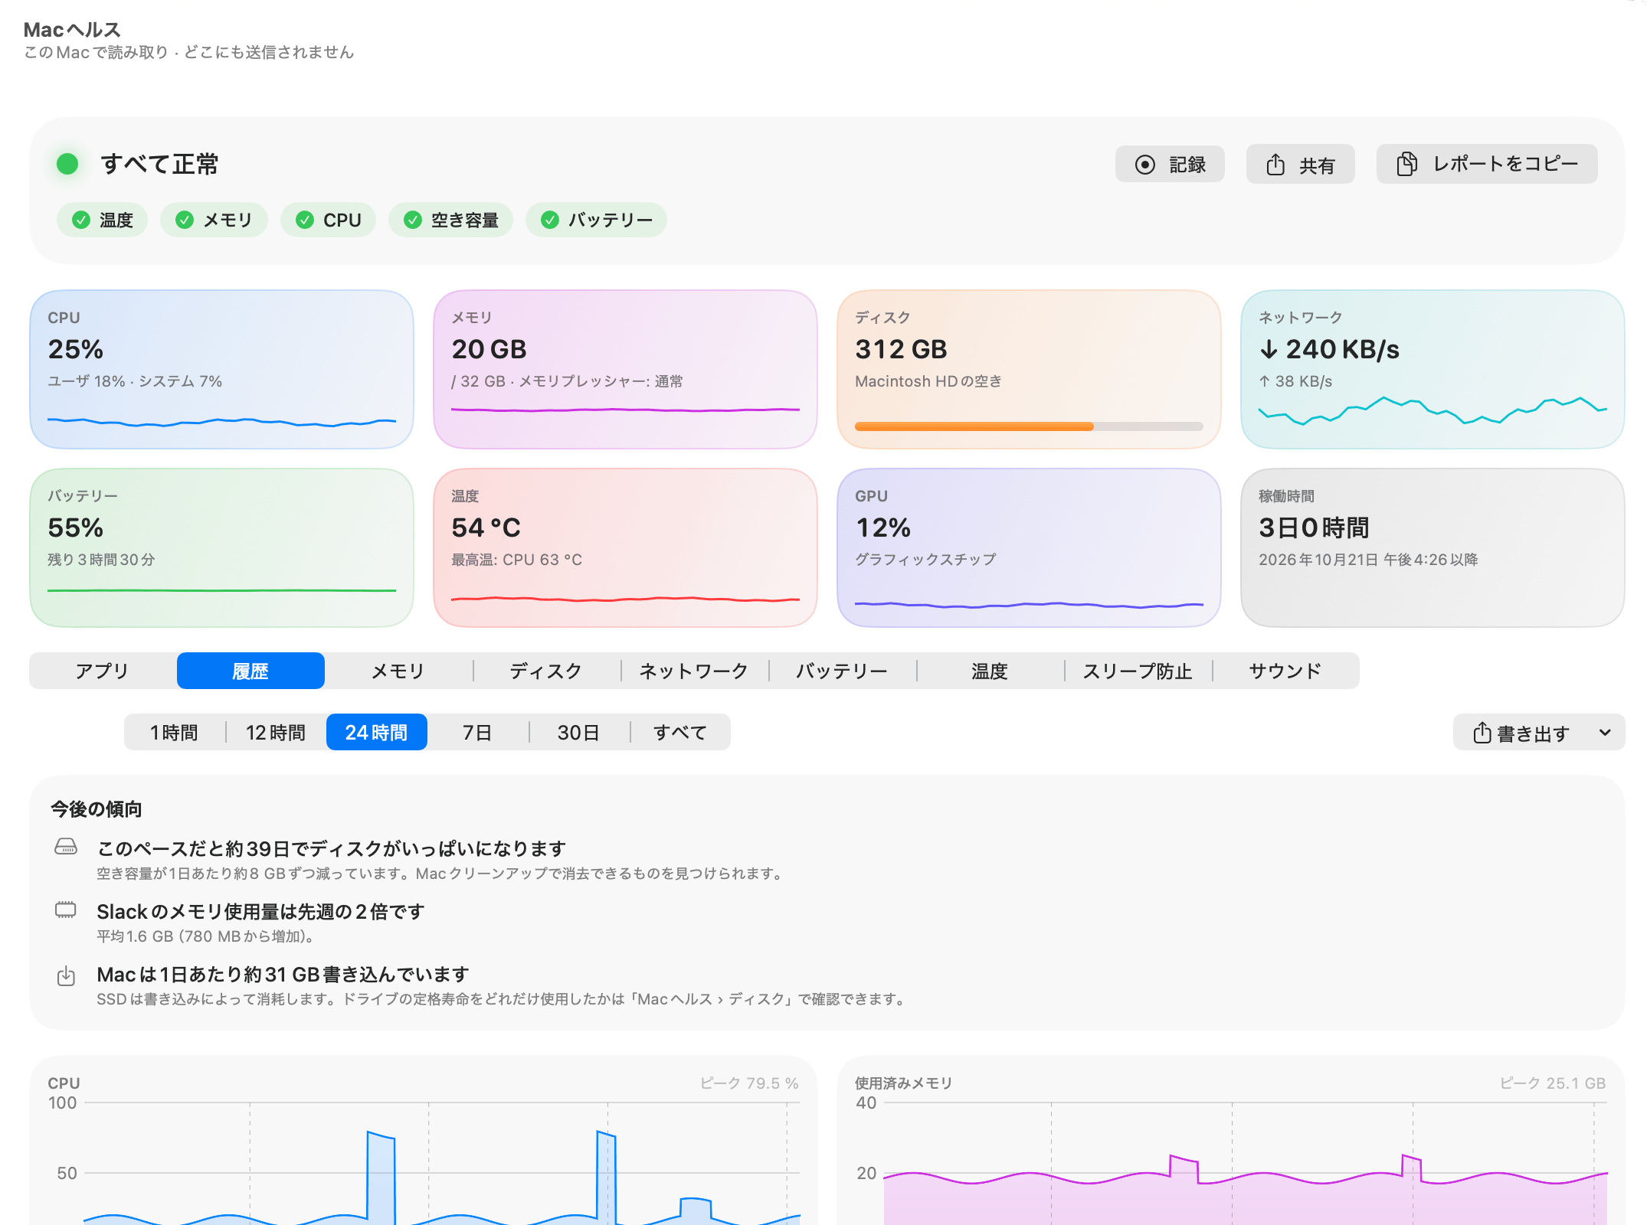Click the 'Macヘルス' title
The height and width of the screenshot is (1225, 1647).
[72, 30]
